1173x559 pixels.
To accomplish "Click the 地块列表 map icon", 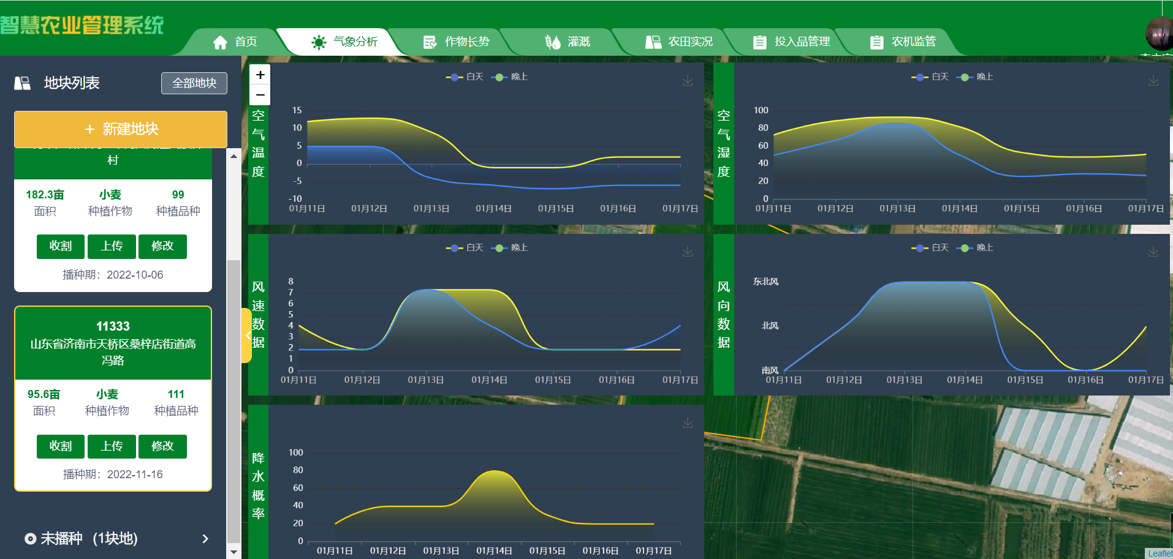I will tap(23, 83).
